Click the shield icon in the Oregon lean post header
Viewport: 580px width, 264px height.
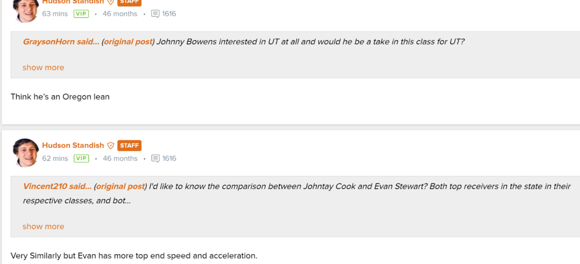pyautogui.click(x=111, y=2)
